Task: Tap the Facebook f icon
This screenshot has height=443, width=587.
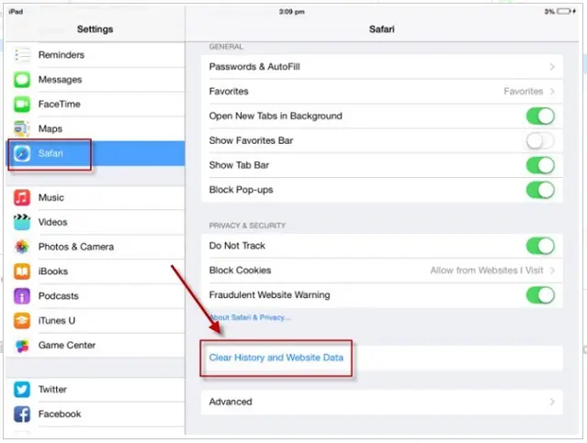Action: coord(22,415)
